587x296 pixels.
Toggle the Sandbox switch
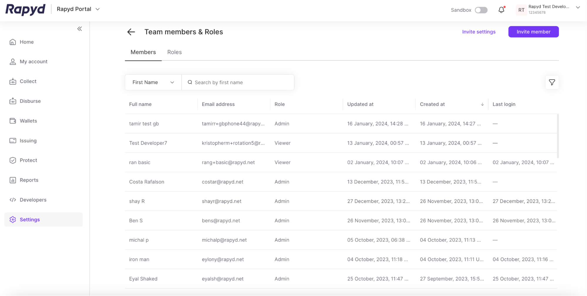click(x=481, y=10)
